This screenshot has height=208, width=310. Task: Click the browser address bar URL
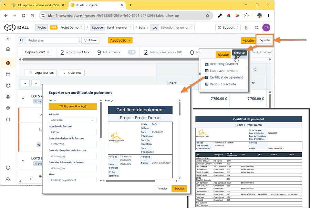tap(113, 15)
